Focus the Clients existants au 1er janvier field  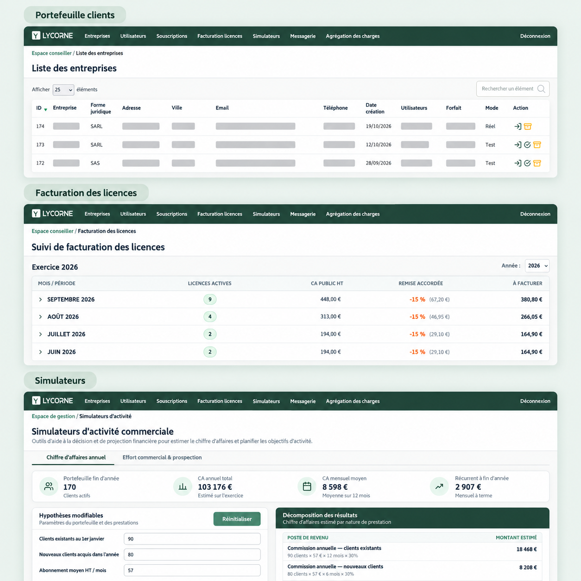[x=192, y=539]
